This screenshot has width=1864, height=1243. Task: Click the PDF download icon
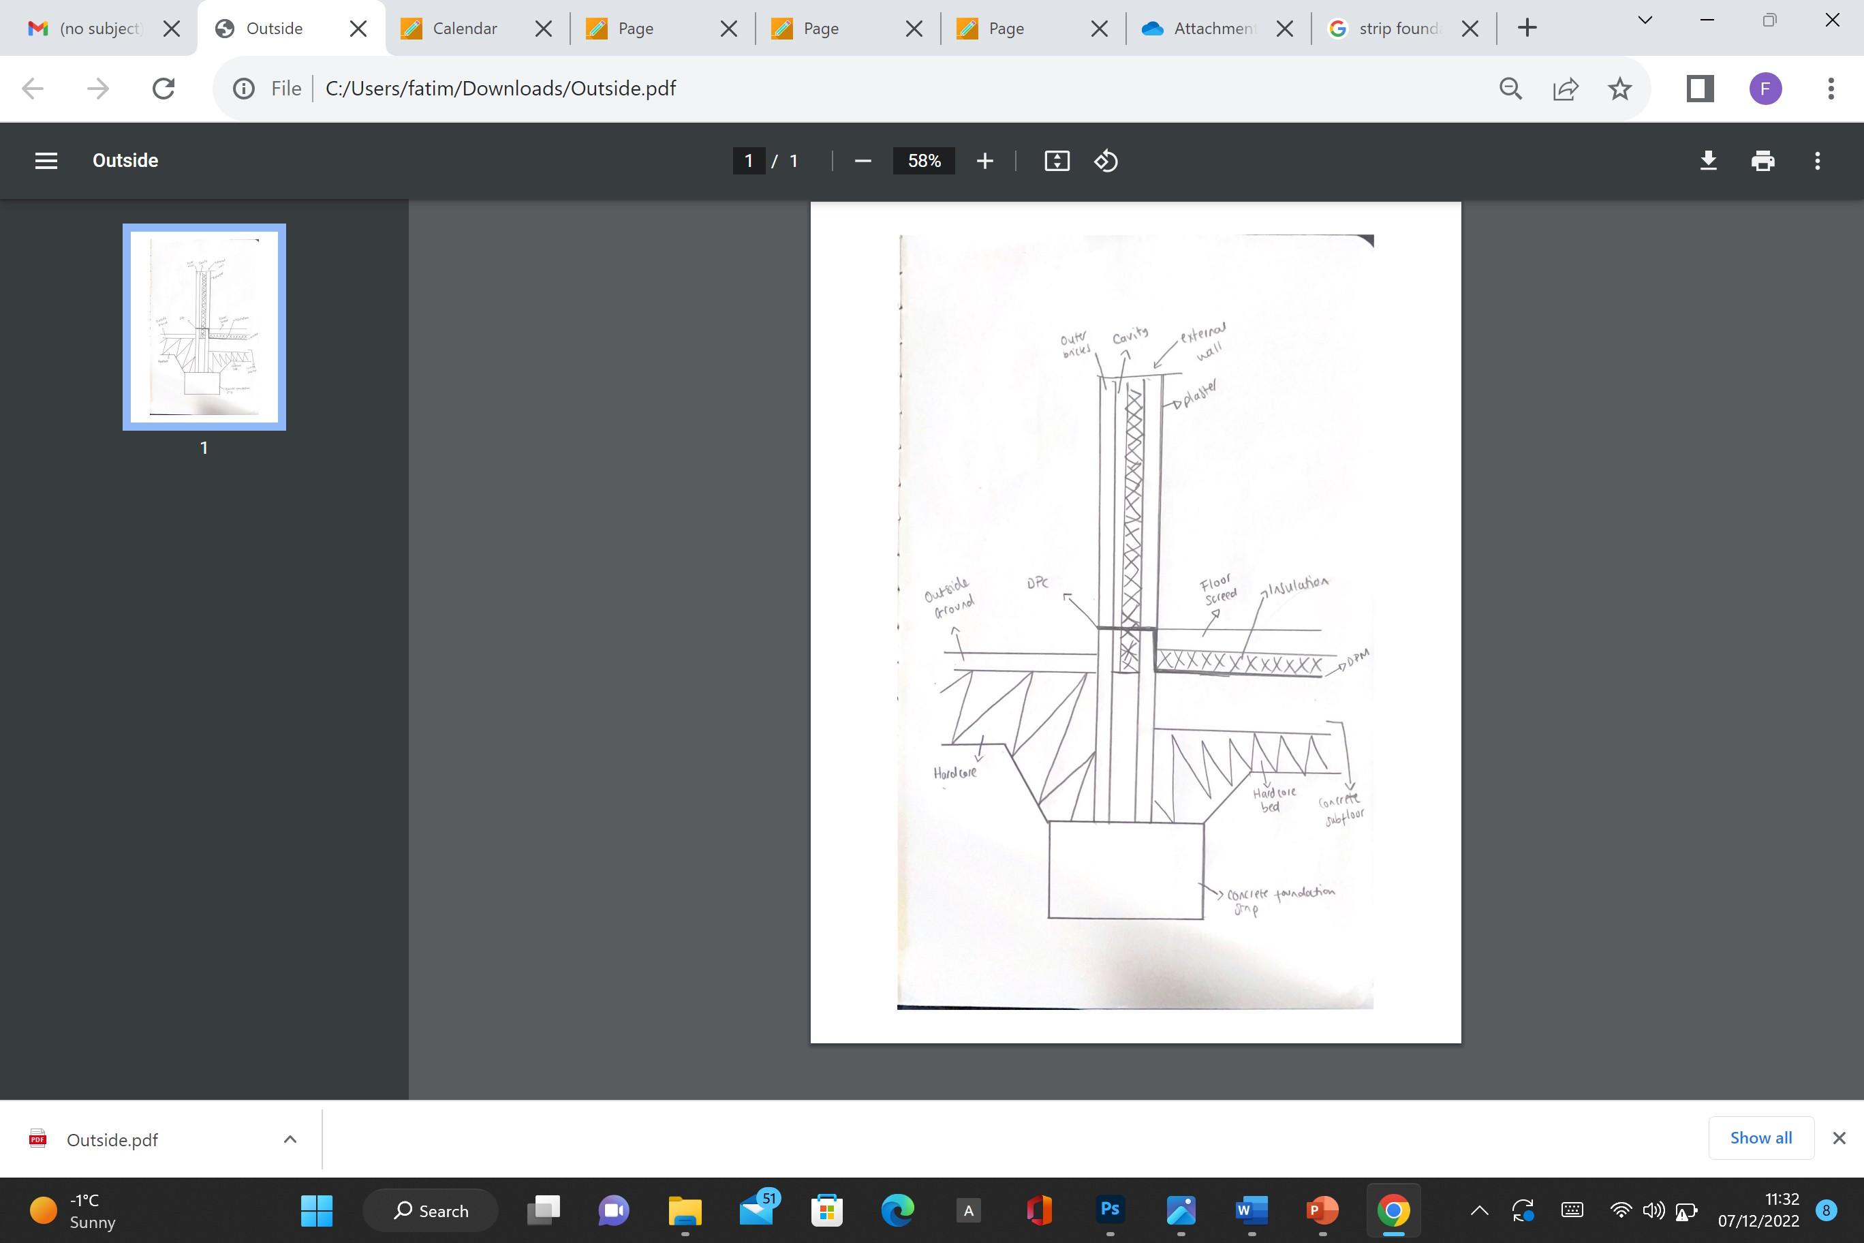1708,161
